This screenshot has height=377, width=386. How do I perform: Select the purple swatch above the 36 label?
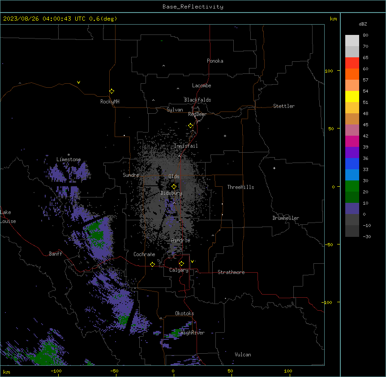(352, 152)
